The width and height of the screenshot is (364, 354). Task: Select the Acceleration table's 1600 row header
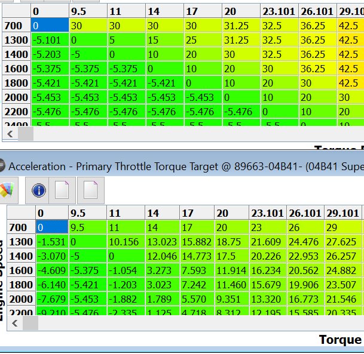click(22, 270)
